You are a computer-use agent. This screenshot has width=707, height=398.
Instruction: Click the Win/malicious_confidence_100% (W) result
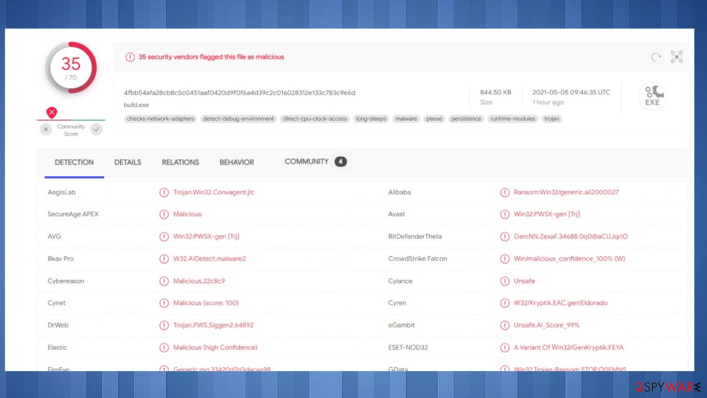(x=569, y=259)
